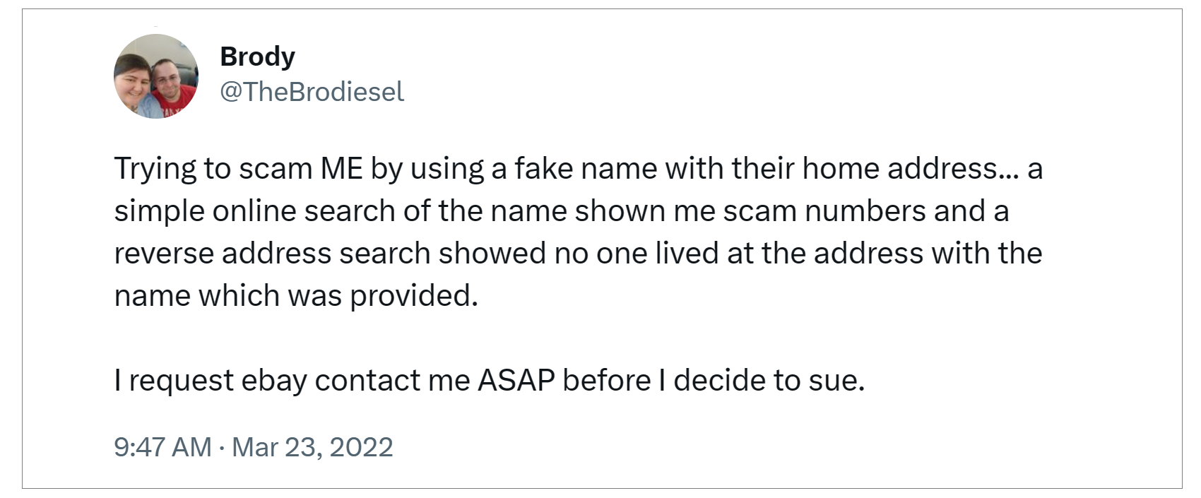The image size is (1201, 498).
Task: Click the 9:47 AM timestamp
Action: coord(162,447)
